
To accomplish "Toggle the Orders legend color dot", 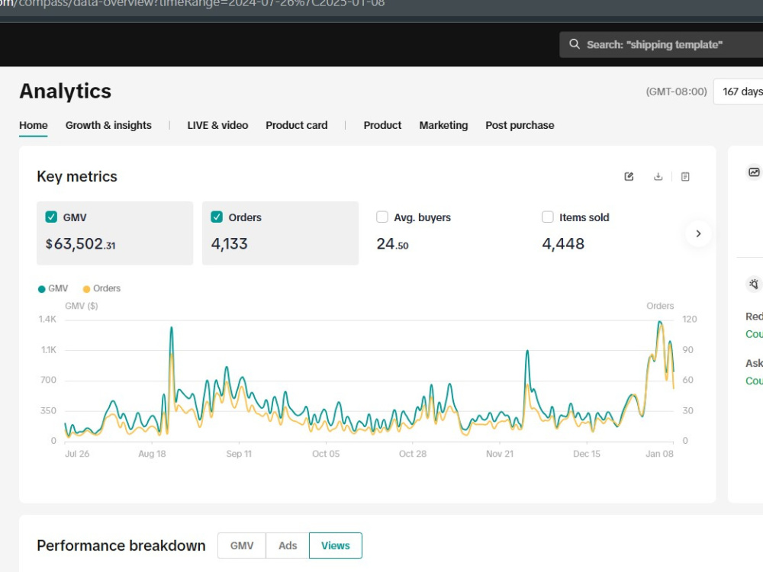I will [87, 289].
